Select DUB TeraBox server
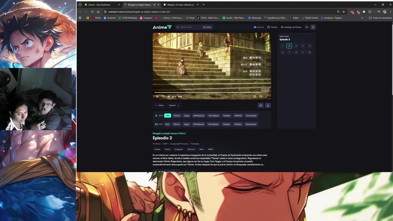 [227, 116]
